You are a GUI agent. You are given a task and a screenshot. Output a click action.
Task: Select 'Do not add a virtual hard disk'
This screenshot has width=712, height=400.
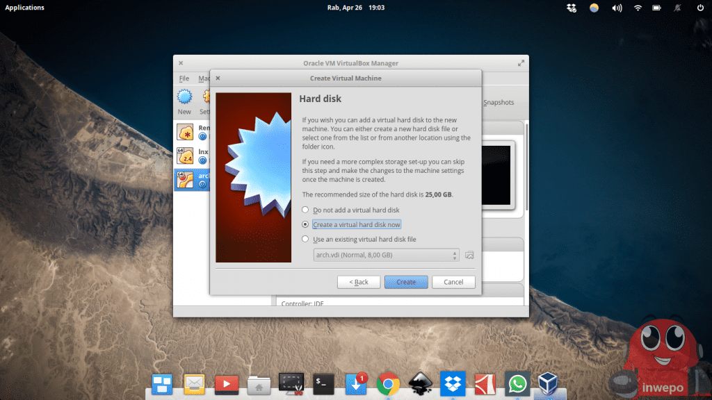pos(305,210)
